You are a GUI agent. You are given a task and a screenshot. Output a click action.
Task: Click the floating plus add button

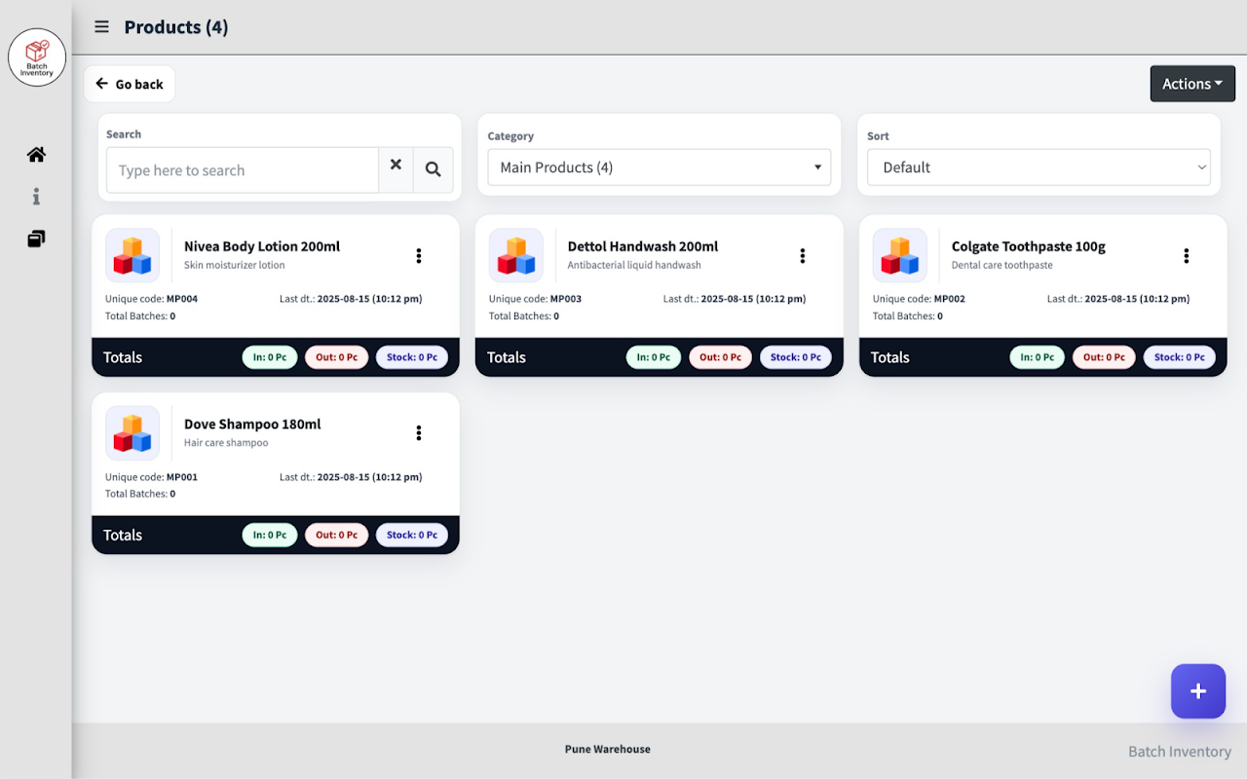click(x=1198, y=691)
